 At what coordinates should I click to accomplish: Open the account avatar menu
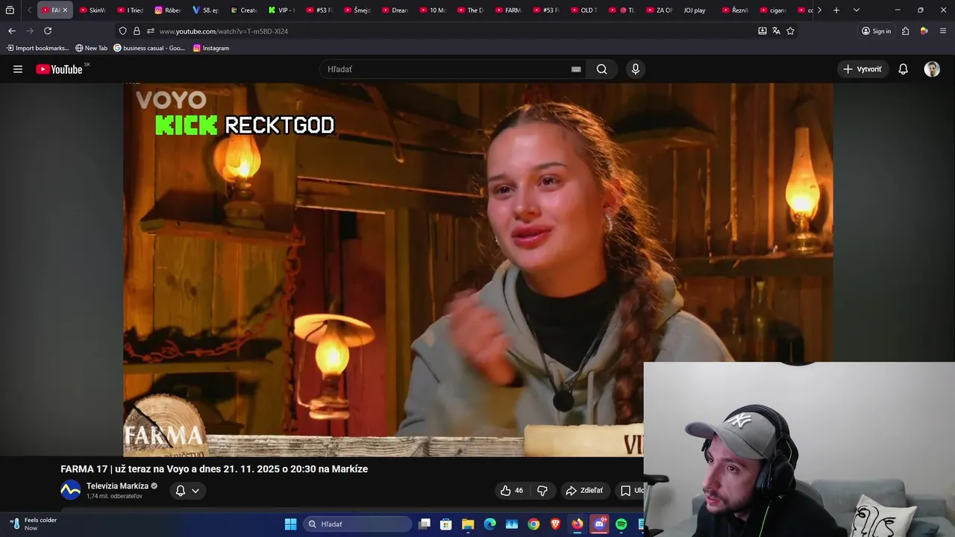932,69
